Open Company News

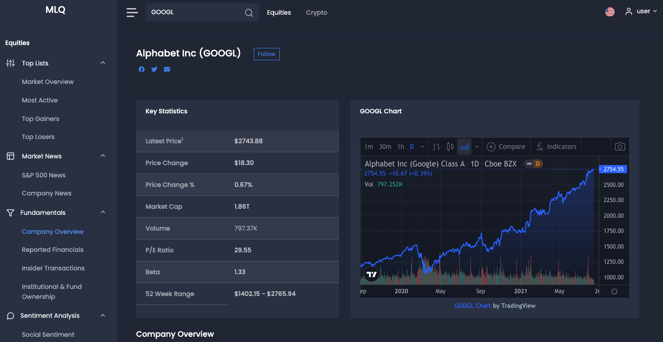pyautogui.click(x=46, y=193)
